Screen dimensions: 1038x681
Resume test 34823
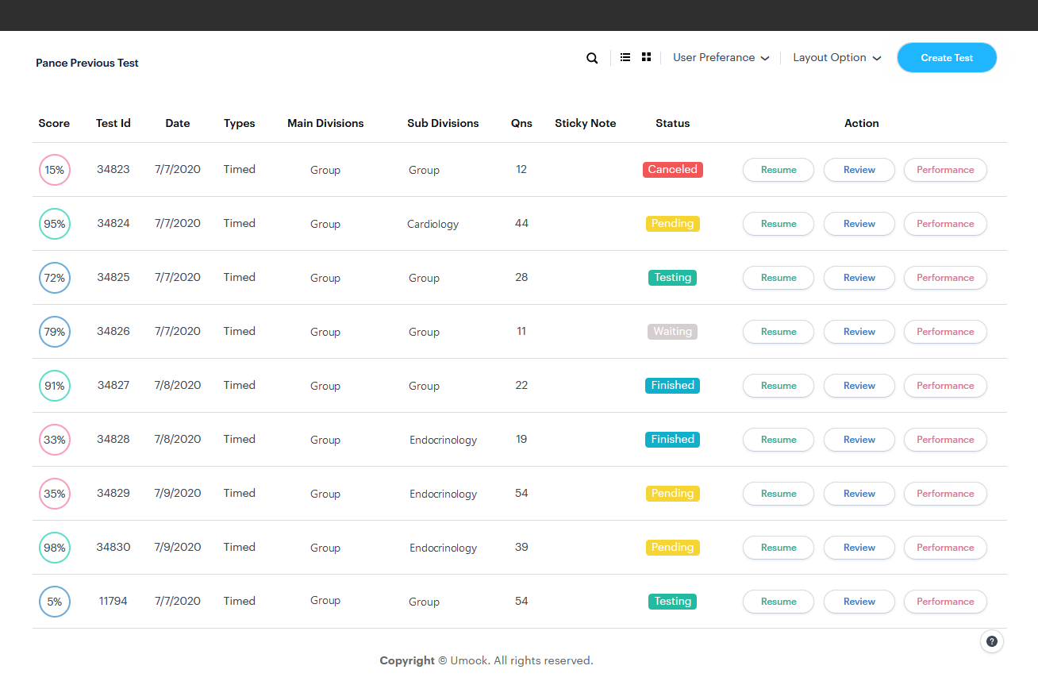point(778,170)
